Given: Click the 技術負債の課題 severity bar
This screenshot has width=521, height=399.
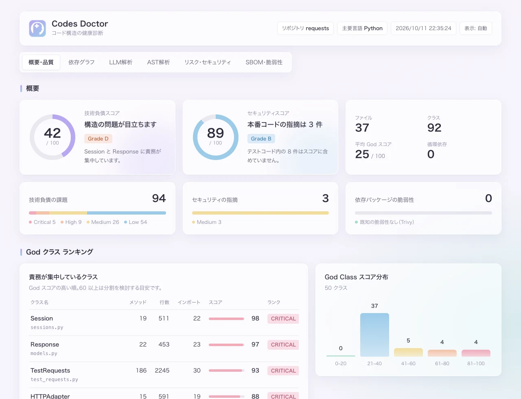Looking at the screenshot, I should [97, 213].
